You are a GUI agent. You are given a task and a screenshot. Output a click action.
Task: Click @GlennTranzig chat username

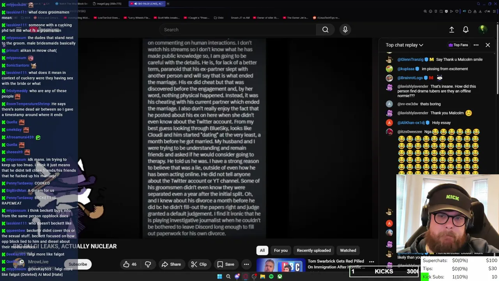coord(410,59)
